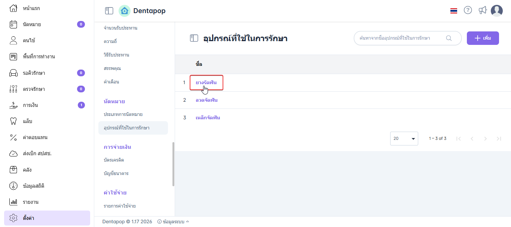
Task: Click the gauge icon for ข้อมูลสถิติ
Action: point(13,186)
